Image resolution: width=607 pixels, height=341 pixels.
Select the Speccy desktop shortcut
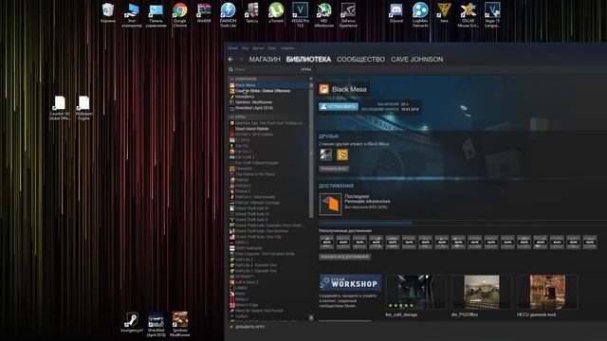click(252, 12)
